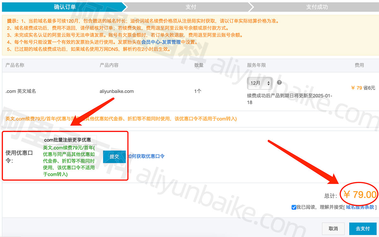The height and width of the screenshot is (237, 379).
Task: Open the 如何获取优惠口令 link
Action: pyautogui.click(x=146, y=156)
